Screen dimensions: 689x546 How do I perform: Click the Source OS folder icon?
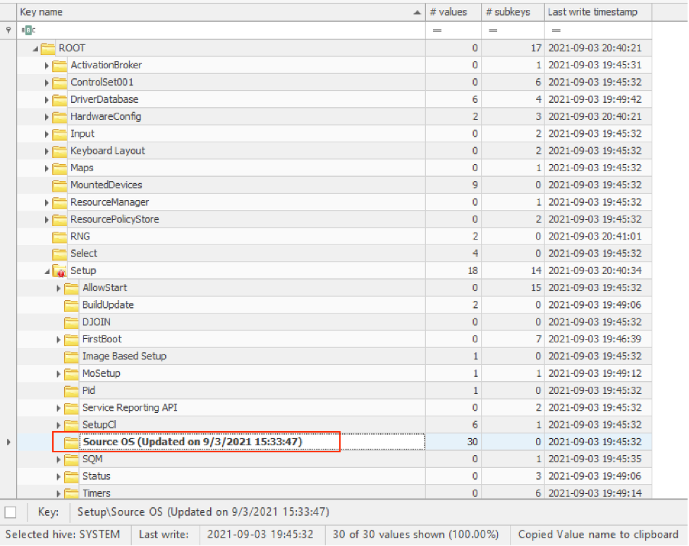(x=71, y=442)
